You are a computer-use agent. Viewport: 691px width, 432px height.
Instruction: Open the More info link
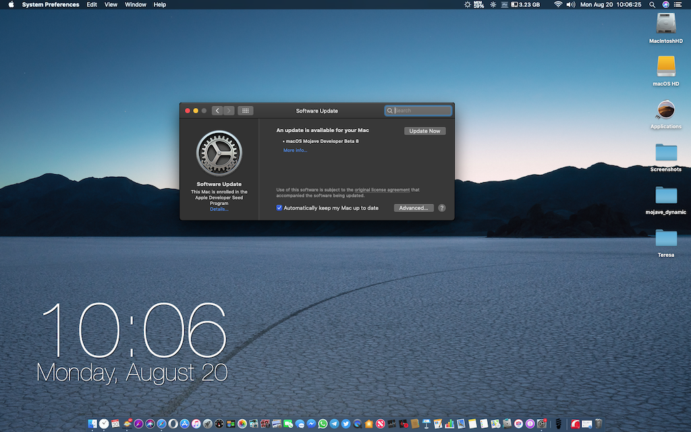pos(296,151)
